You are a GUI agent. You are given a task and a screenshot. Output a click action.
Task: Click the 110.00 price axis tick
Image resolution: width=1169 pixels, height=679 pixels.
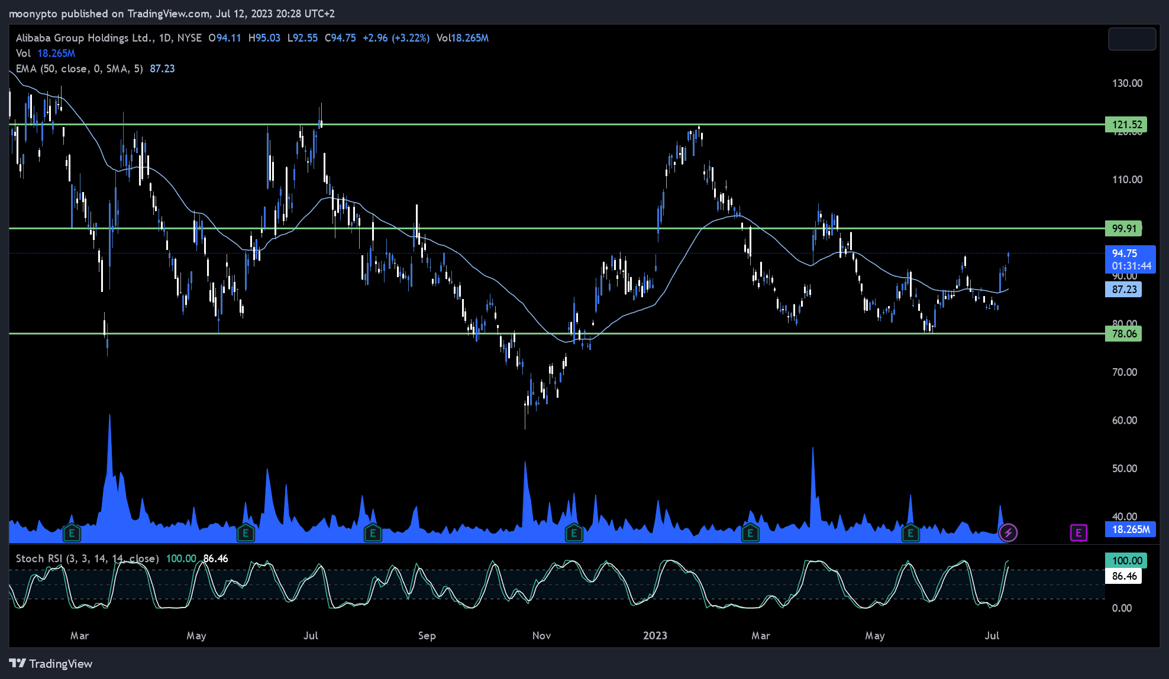(1127, 180)
